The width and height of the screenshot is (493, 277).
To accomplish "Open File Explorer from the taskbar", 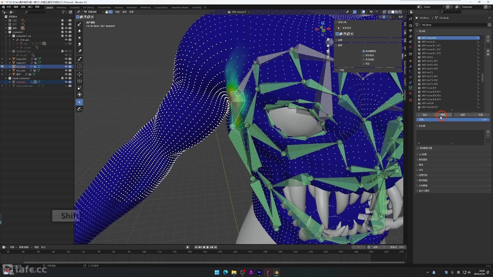I will [234, 272].
